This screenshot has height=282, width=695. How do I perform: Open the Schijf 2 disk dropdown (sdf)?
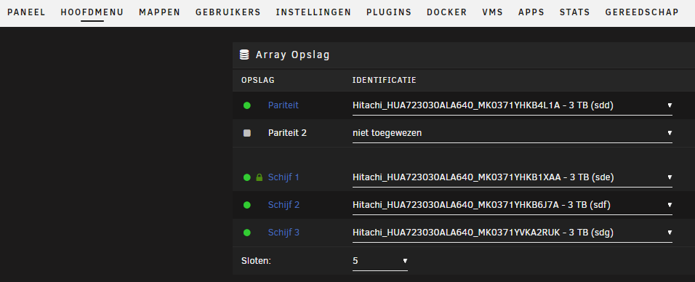click(x=513, y=205)
